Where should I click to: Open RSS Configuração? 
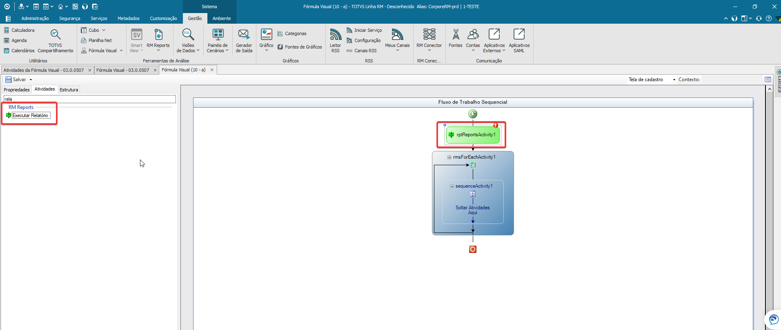point(363,40)
